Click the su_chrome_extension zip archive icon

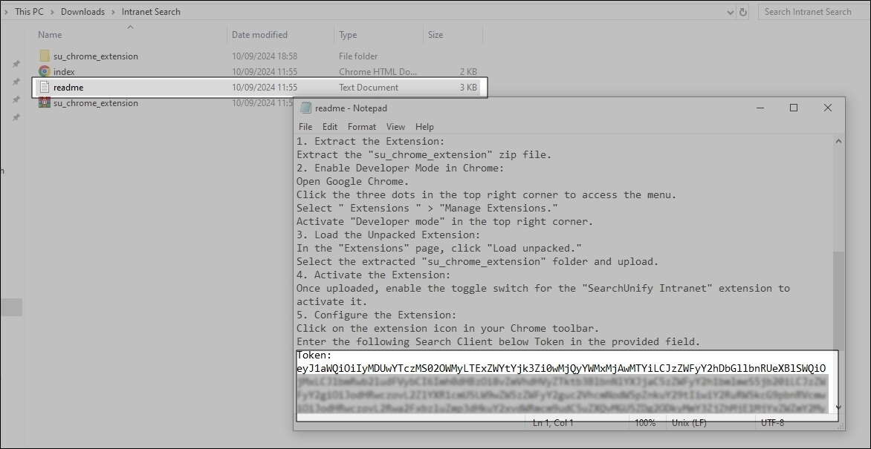45,103
